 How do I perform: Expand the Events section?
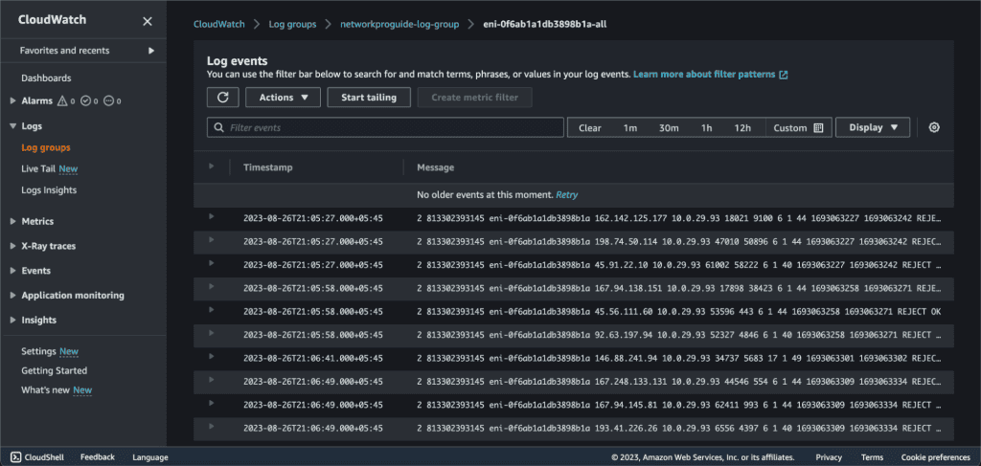13,271
